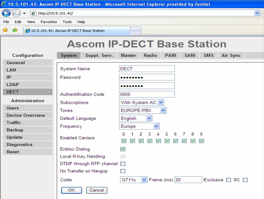This screenshot has height=199, width=264.
Task: Switch to the Radio tab
Action: (x=150, y=55)
